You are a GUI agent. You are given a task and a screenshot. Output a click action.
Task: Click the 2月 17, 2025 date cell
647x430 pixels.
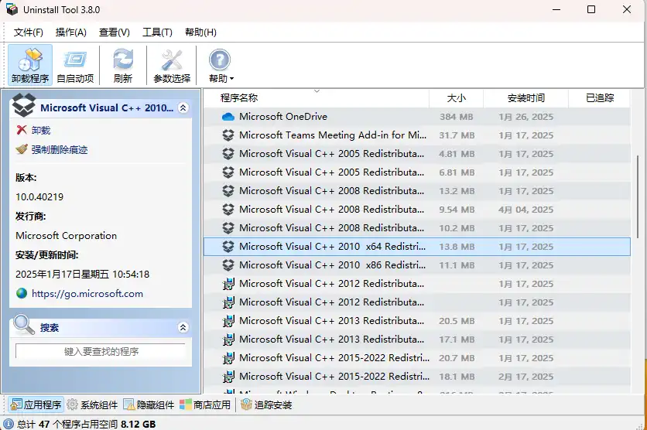pyautogui.click(x=525, y=377)
